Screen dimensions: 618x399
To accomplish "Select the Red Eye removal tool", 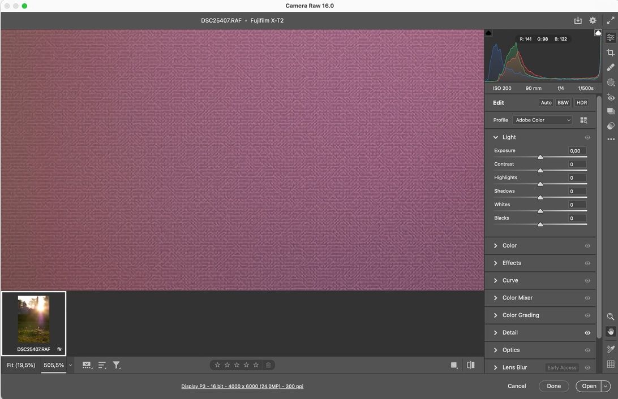I will pyautogui.click(x=611, y=97).
